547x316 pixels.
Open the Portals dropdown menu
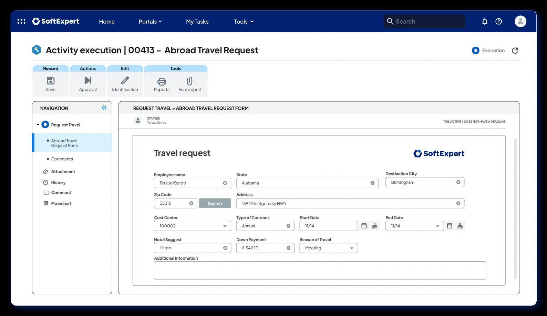point(150,22)
